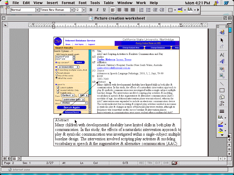The height and width of the screenshot is (175, 234).
Task: Click the horizontal scroll right arrow
Action: [x=225, y=159]
